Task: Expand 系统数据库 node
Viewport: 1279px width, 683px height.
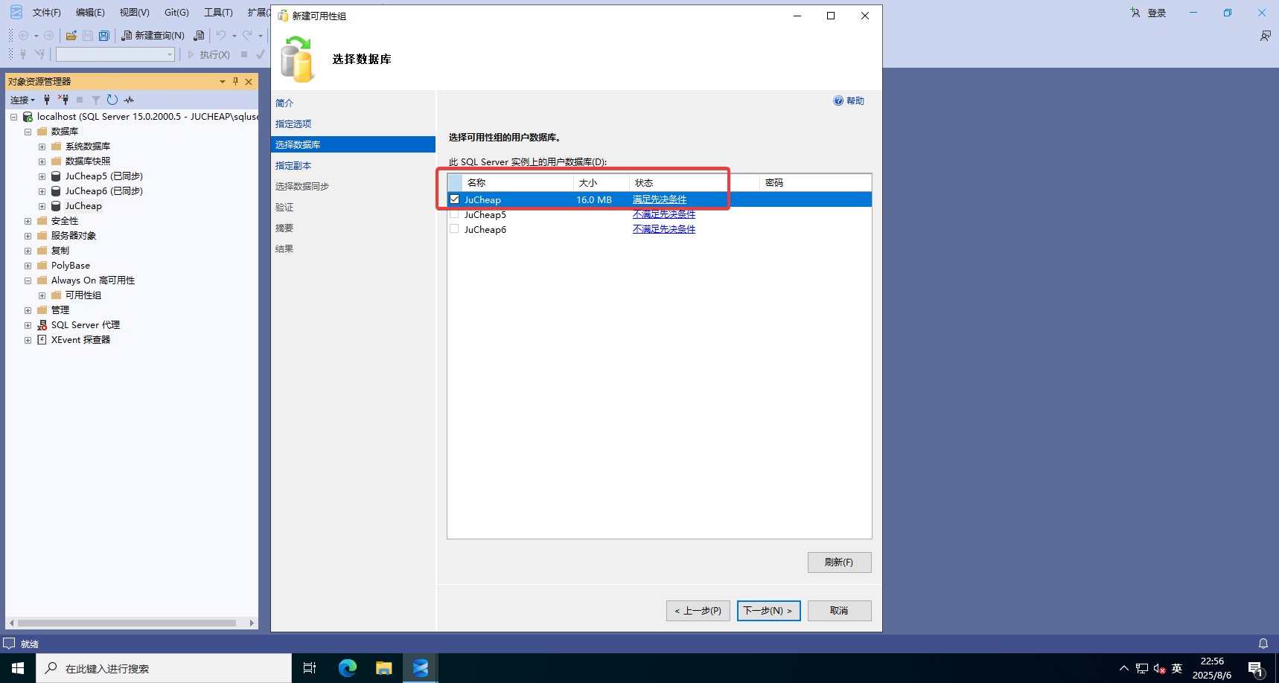Action: click(x=42, y=147)
